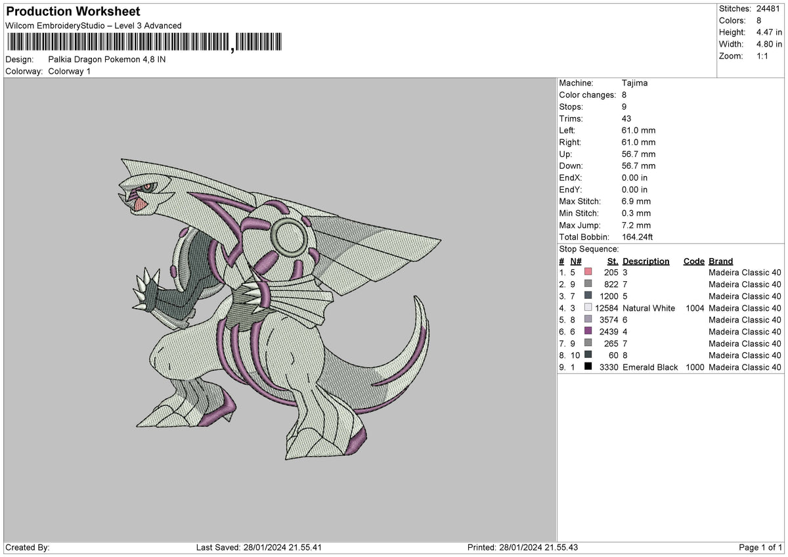Click the gray swatch in stop sequence row 7
This screenshot has height=557, width=788.
point(588,343)
